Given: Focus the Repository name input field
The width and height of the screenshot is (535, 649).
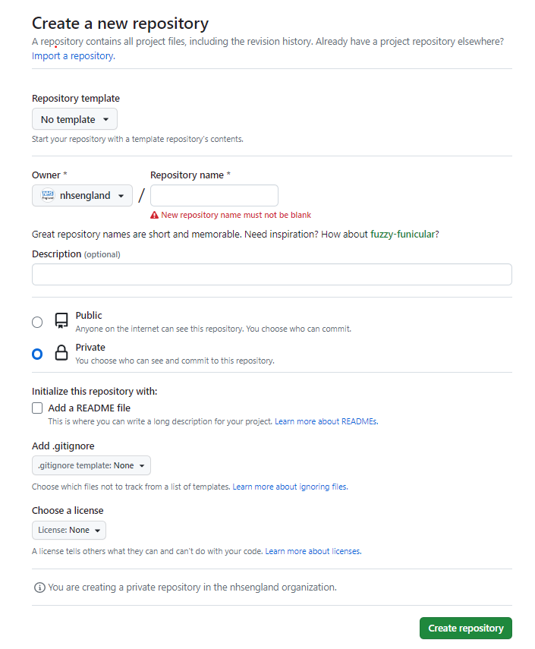Looking at the screenshot, I should click(x=214, y=196).
